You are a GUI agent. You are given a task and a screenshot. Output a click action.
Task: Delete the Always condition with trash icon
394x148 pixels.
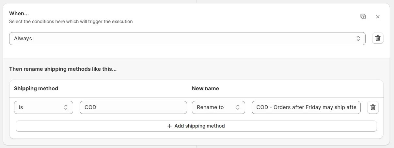(378, 38)
